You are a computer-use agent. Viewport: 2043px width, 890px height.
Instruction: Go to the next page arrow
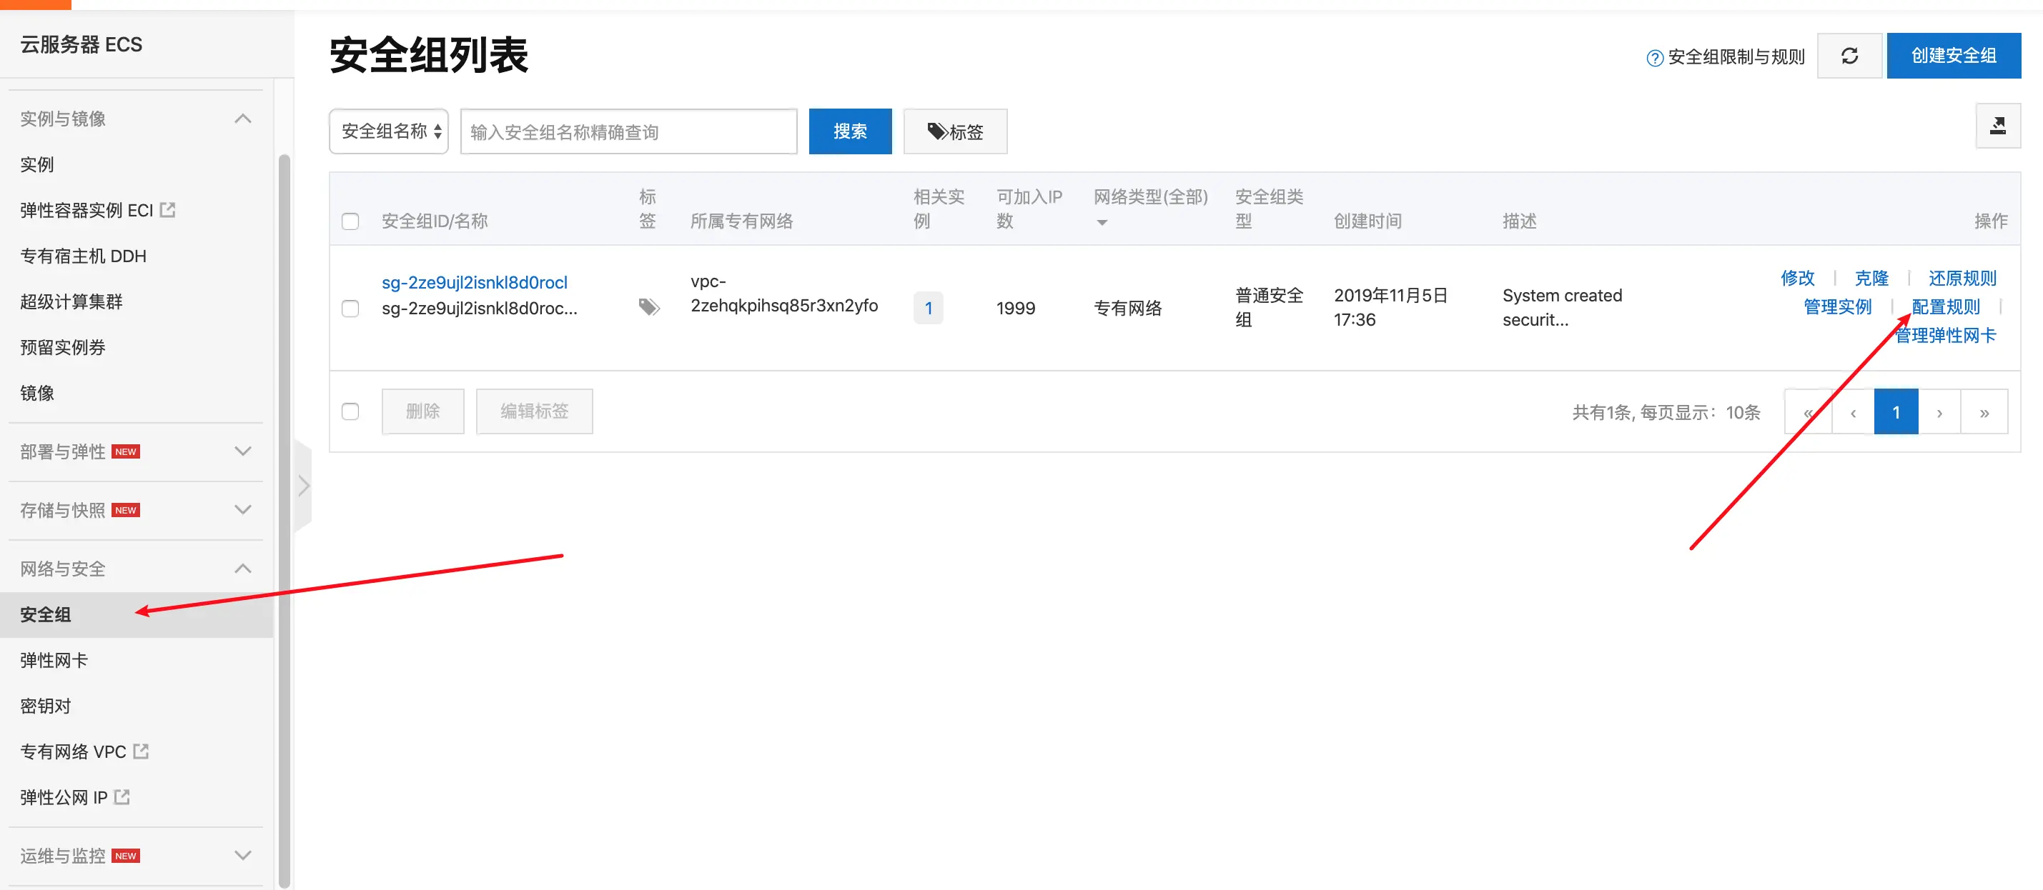[x=1939, y=412]
